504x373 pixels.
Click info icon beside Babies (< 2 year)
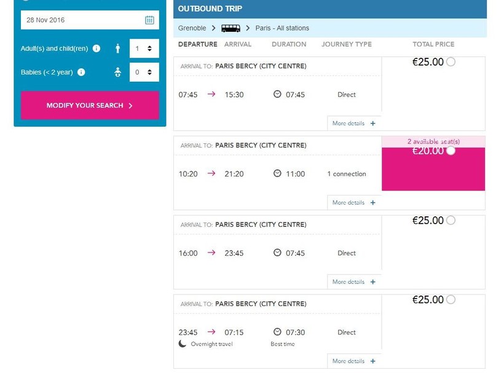point(82,73)
